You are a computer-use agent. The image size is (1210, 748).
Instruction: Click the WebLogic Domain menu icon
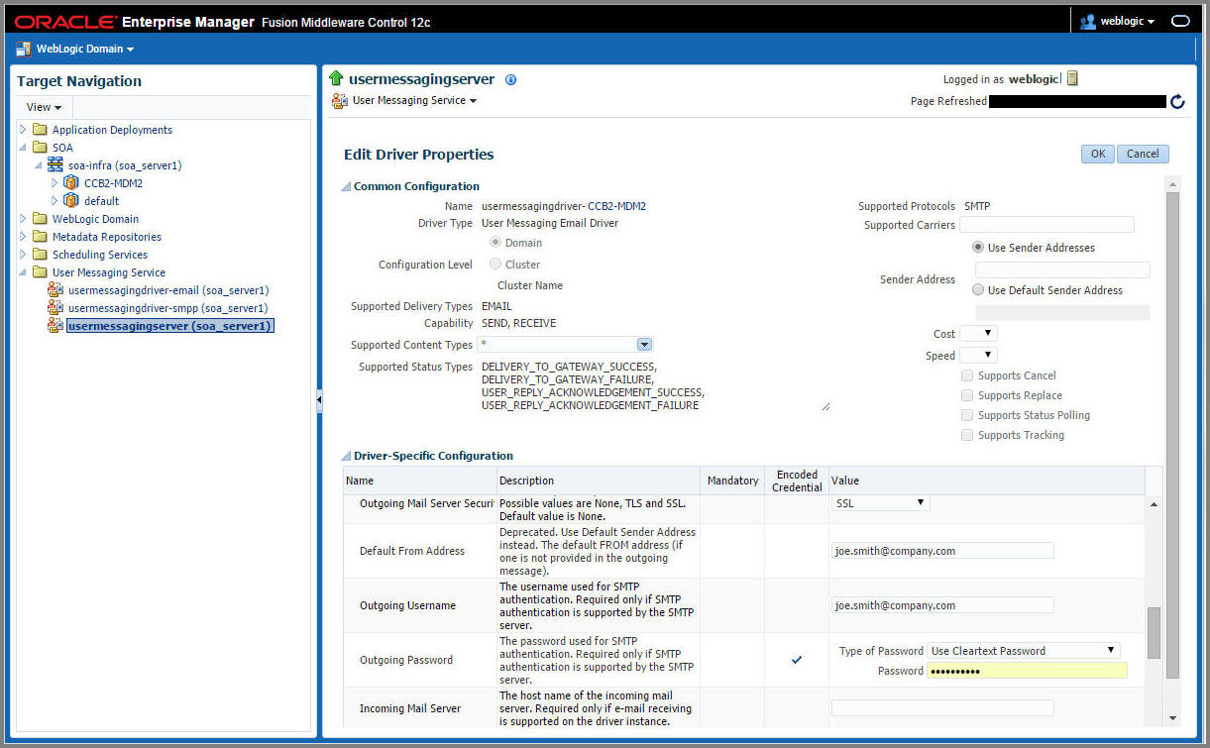point(24,49)
